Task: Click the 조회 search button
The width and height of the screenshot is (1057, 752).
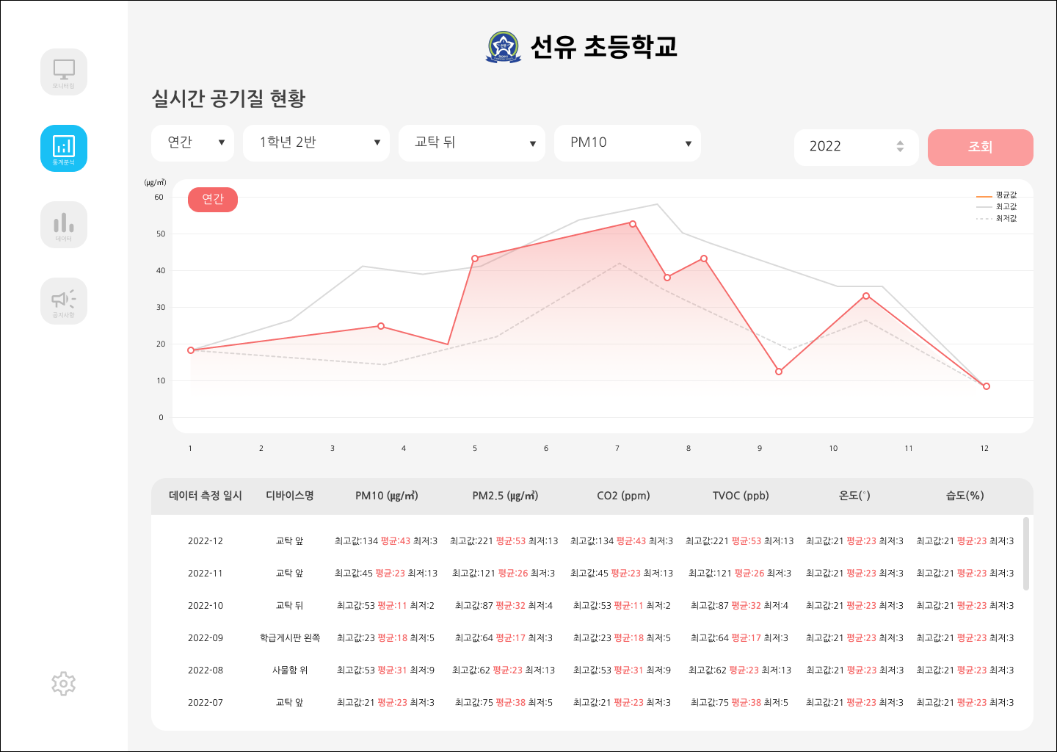Action: click(981, 147)
